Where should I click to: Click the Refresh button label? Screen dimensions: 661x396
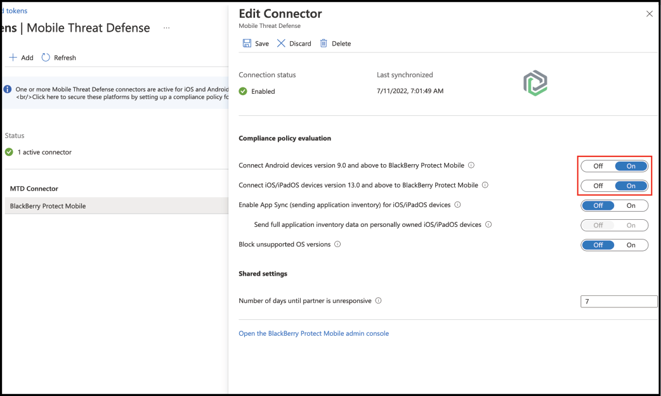[x=65, y=58]
